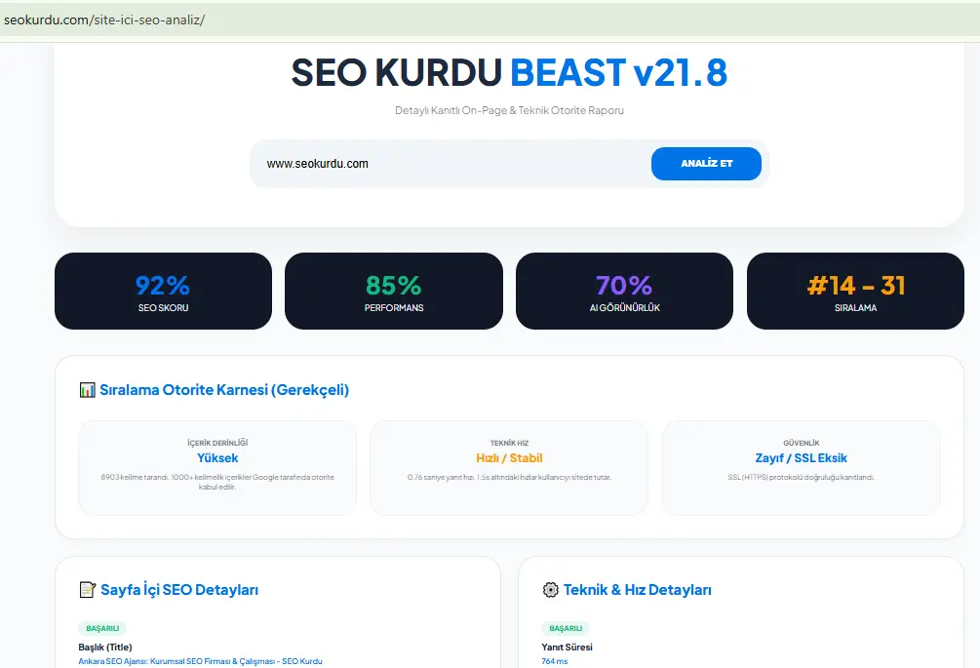This screenshot has height=668, width=980.
Task: Click the gear icon beside Teknik & Hız Detayları
Action: (551, 590)
